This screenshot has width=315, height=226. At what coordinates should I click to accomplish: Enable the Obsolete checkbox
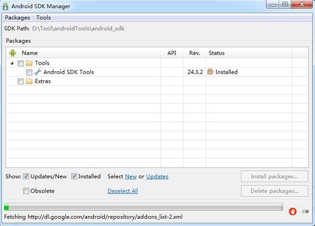coord(26,191)
